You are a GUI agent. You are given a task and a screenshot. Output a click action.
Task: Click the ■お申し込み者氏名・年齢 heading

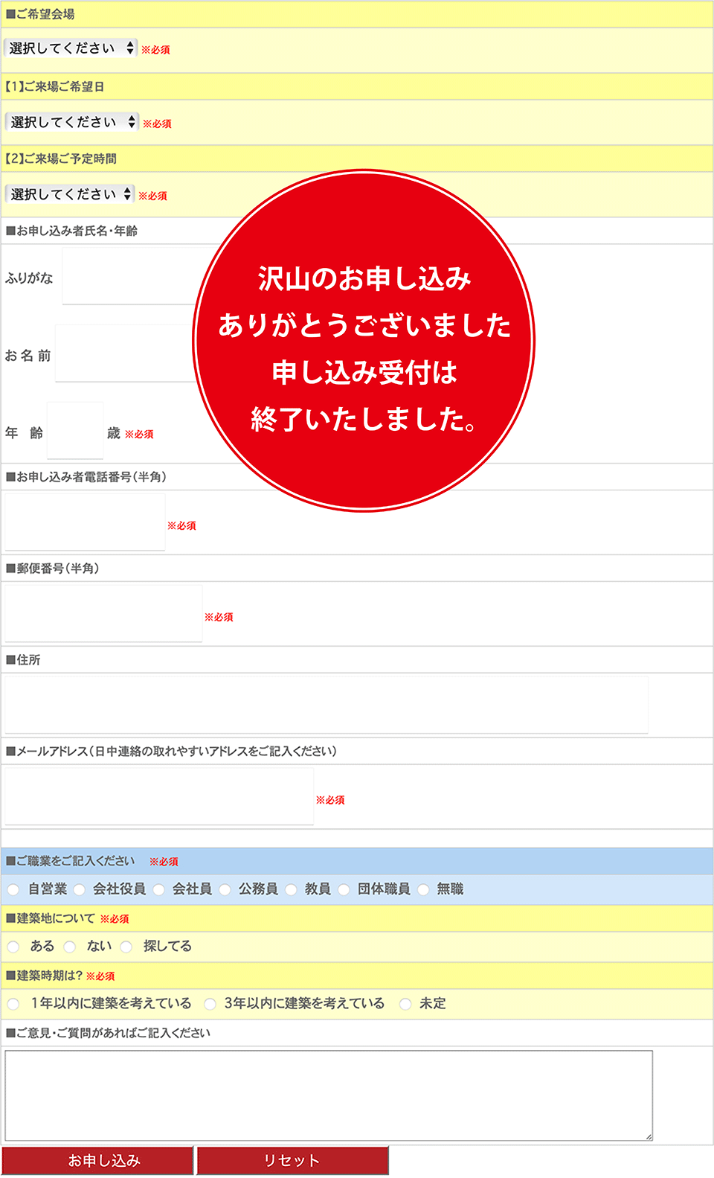(71, 231)
